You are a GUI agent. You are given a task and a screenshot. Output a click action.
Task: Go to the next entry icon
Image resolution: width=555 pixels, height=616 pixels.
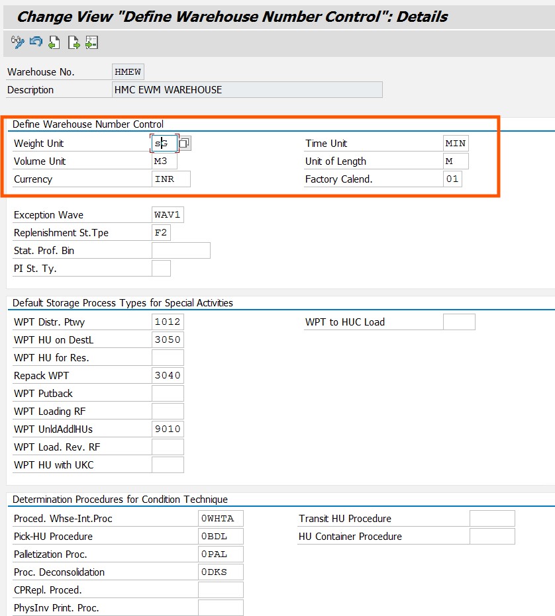(74, 43)
